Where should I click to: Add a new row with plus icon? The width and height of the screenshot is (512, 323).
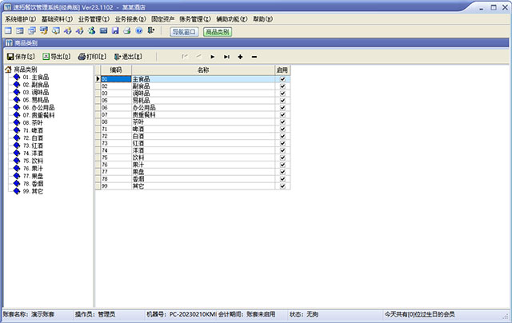click(x=241, y=57)
